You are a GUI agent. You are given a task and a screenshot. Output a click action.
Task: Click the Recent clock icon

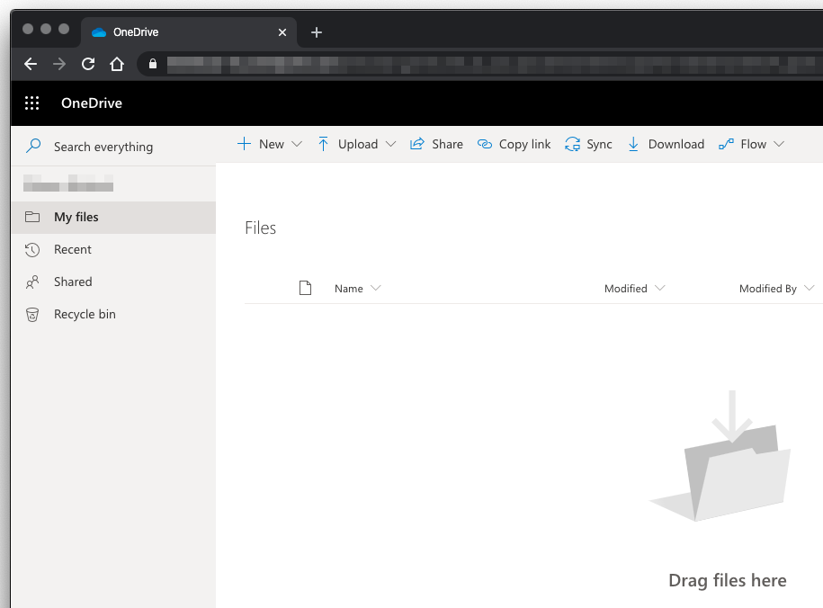click(x=32, y=249)
